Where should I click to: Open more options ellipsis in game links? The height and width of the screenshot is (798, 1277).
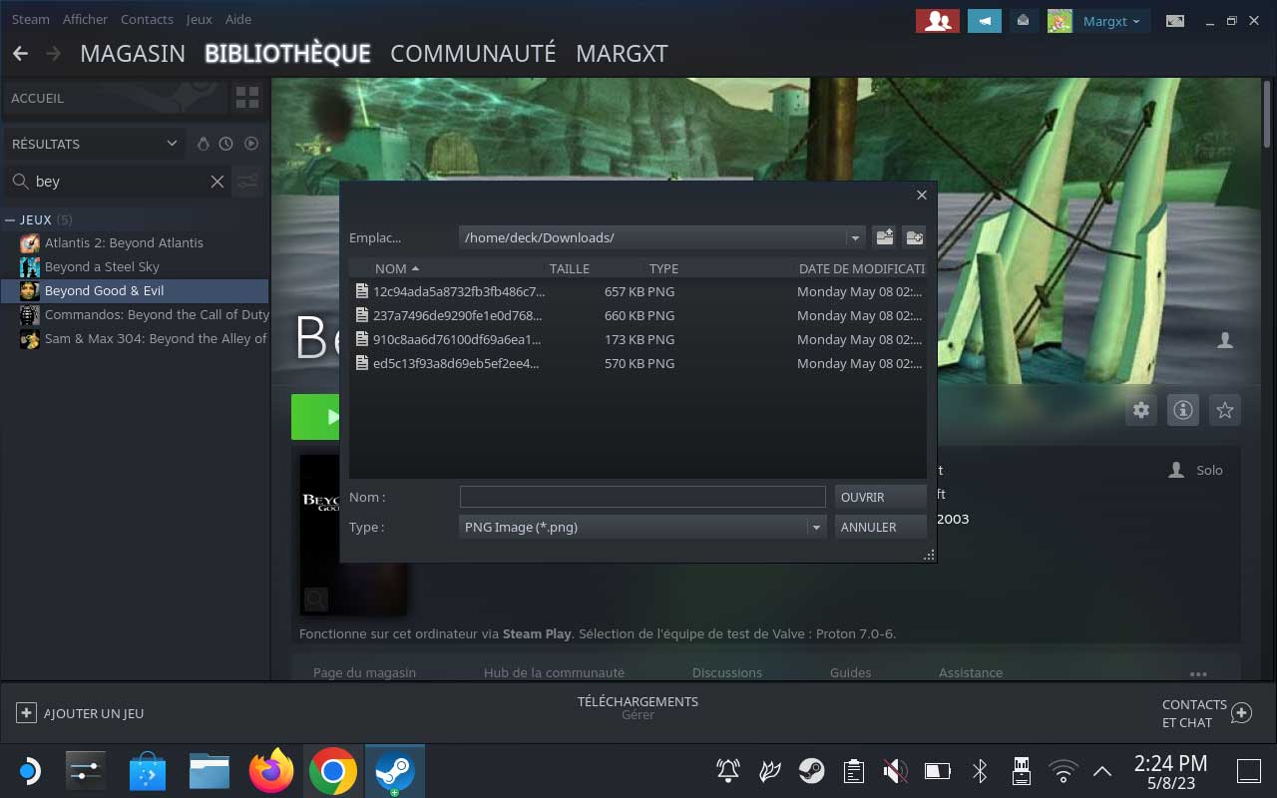tap(1198, 673)
